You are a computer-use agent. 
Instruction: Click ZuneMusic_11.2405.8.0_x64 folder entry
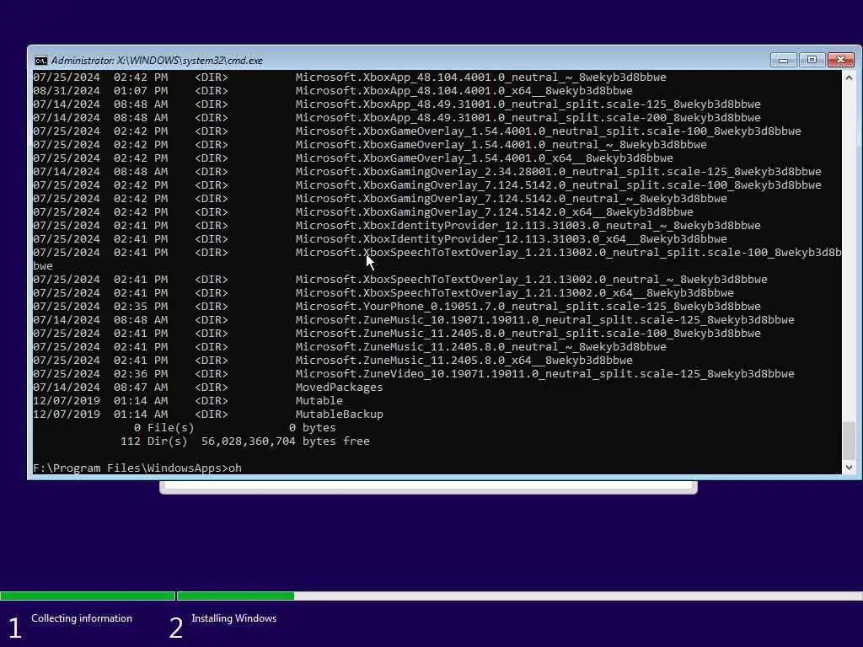point(464,361)
